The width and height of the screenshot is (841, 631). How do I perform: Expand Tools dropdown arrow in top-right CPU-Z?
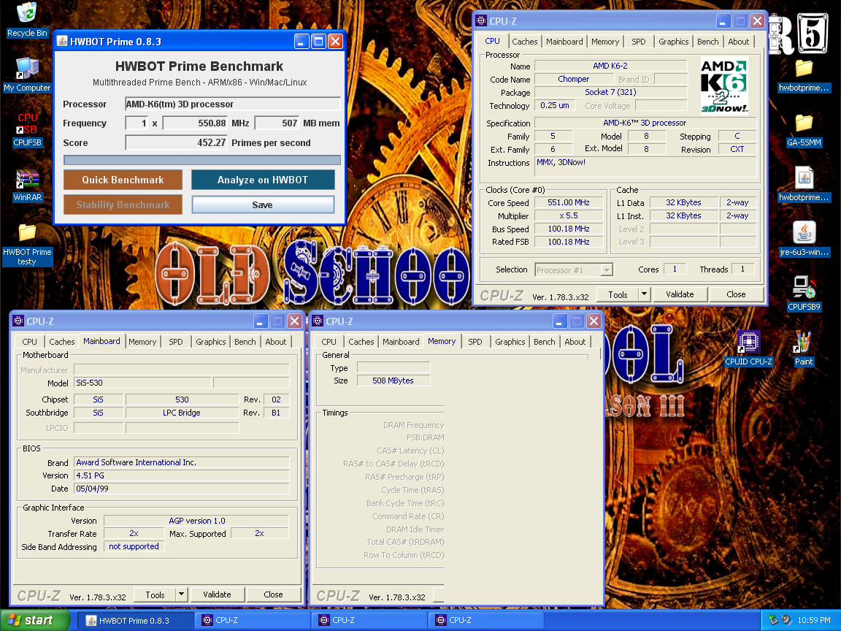coord(645,294)
